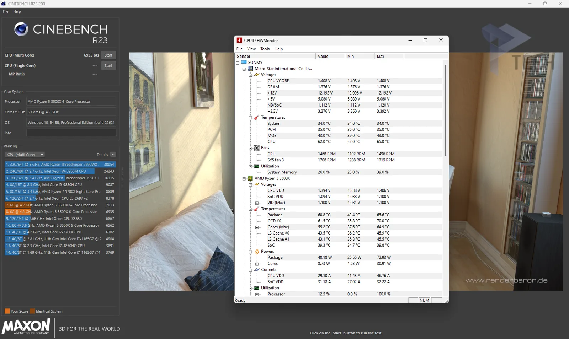Expand the Cores power entry
Viewport: 569px width, 339px height.
(x=257, y=264)
